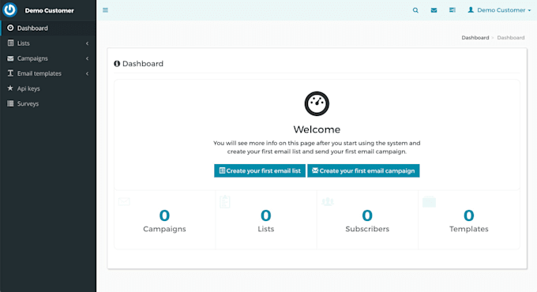Open the Templates count card label

[x=469, y=229]
